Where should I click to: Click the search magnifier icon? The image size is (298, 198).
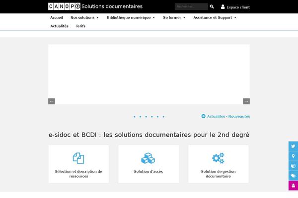[x=212, y=6]
